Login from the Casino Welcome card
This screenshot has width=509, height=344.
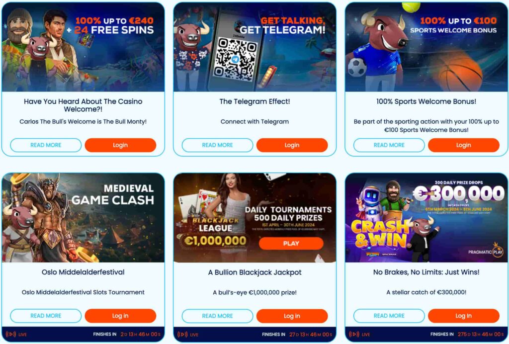(120, 145)
